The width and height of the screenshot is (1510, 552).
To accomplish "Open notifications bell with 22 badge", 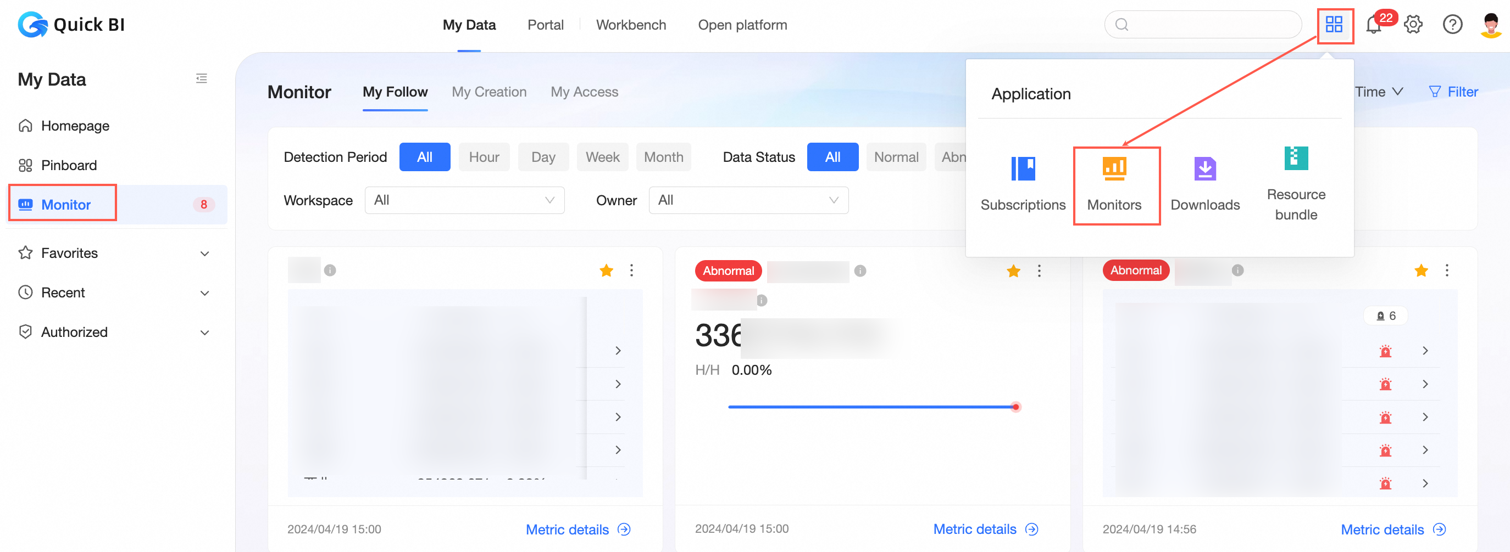I will point(1373,25).
